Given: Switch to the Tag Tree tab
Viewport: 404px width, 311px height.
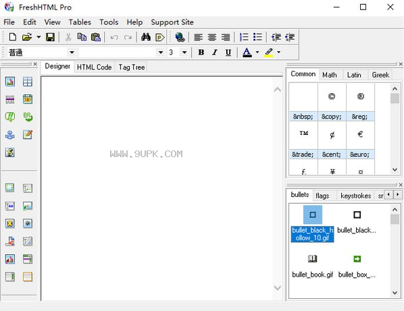Looking at the screenshot, I should coord(132,67).
